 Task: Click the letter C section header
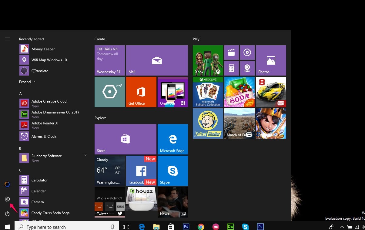click(20, 170)
